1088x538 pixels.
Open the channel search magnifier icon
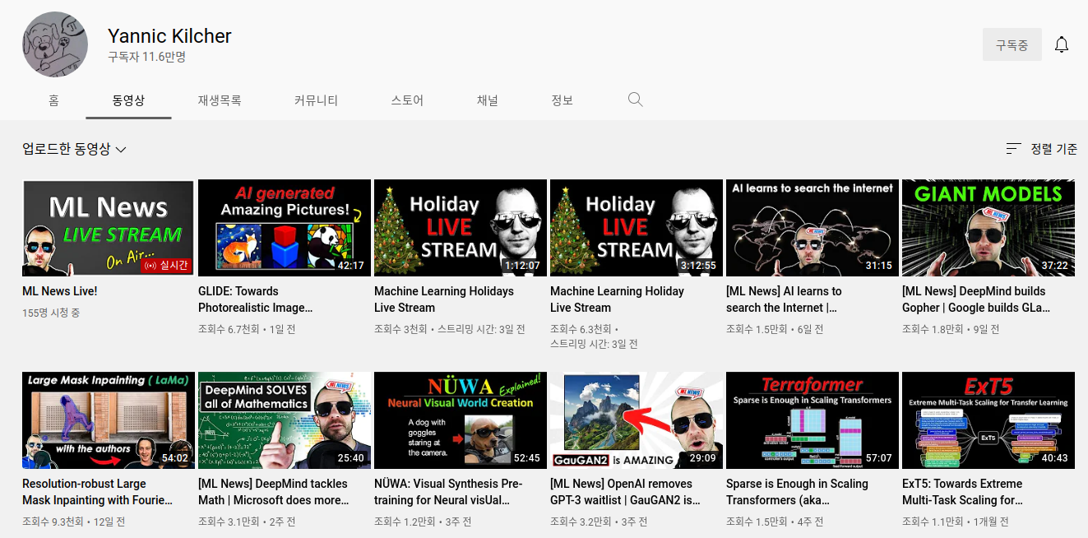pos(635,100)
